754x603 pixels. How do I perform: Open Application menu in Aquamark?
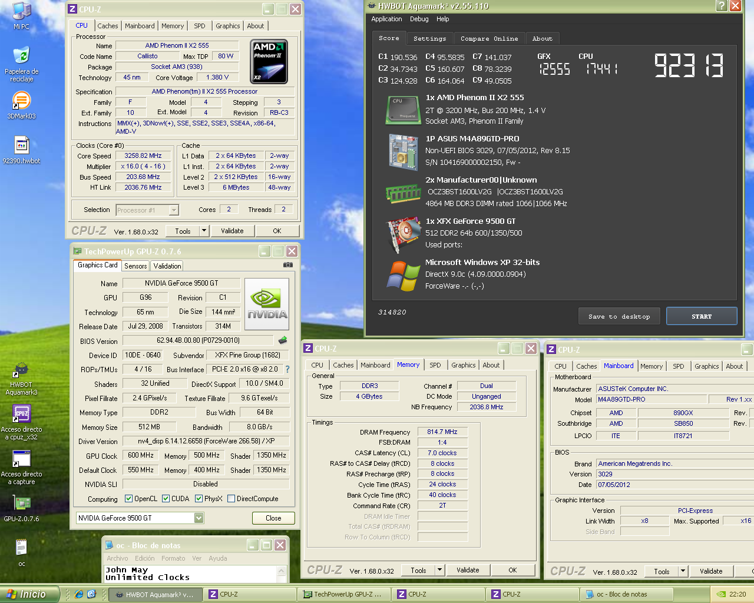click(386, 19)
